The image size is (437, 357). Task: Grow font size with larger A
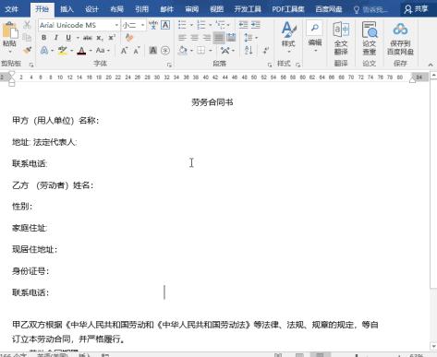click(x=124, y=51)
